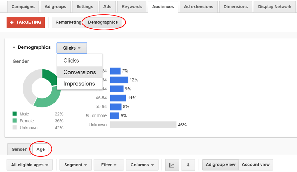Go to the Keywords tab
Image resolution: width=297 pixels, height=172 pixels.
(132, 7)
